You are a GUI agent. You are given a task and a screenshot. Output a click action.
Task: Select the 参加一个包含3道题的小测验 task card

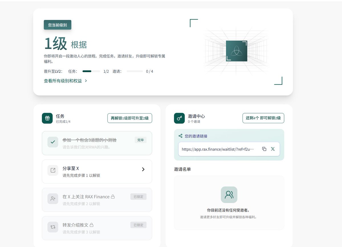pos(97,143)
